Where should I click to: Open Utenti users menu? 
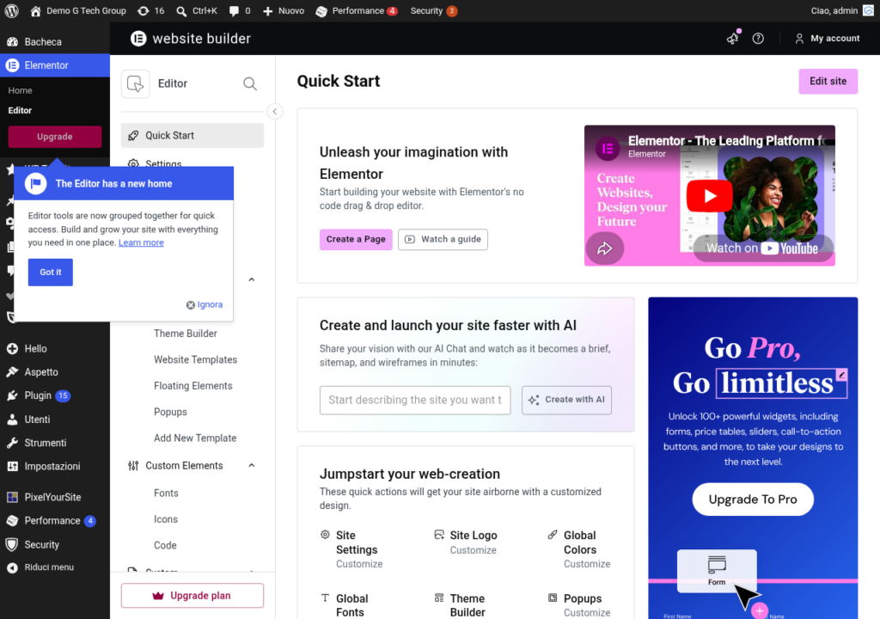[55, 420]
